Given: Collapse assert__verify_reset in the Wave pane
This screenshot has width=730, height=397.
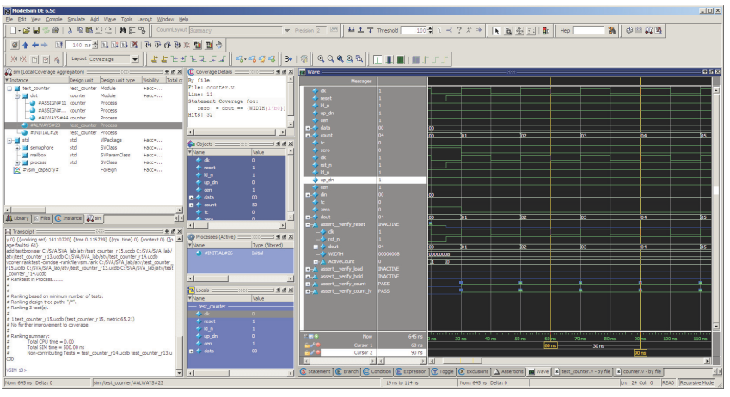Looking at the screenshot, I should (x=308, y=224).
